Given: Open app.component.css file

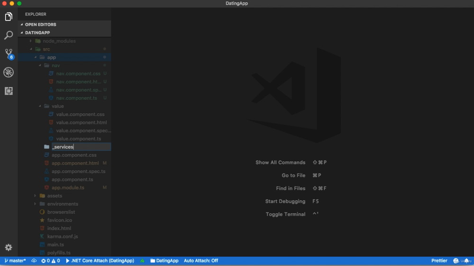Looking at the screenshot, I should point(74,155).
